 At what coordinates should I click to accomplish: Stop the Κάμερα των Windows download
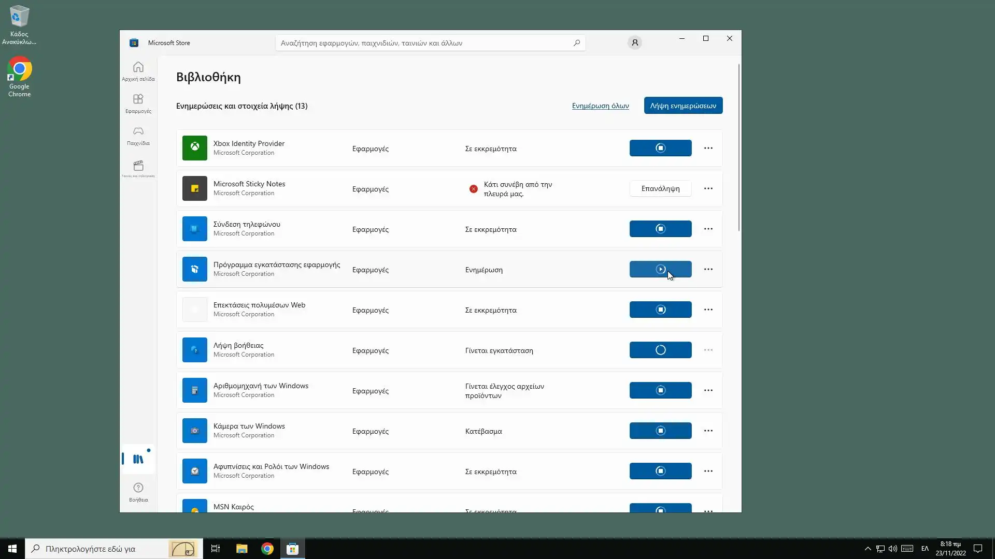coord(660,431)
